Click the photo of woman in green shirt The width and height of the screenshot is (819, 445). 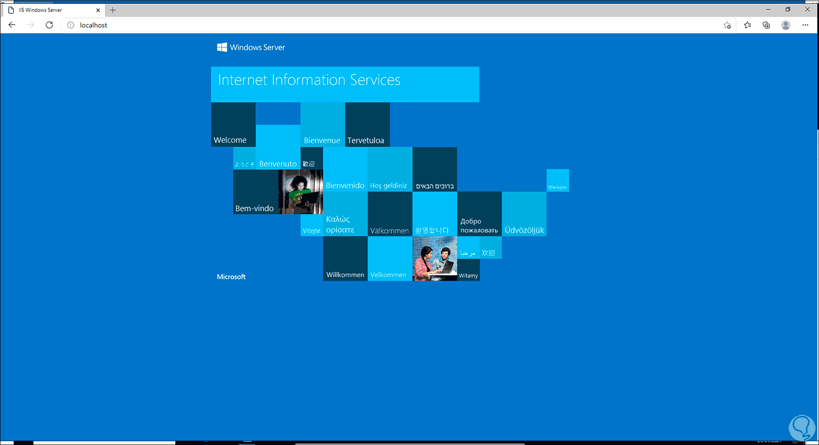(300, 192)
